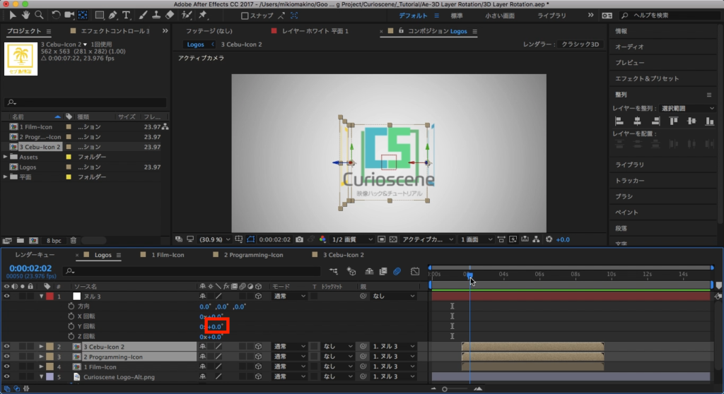Click the red label color of ヌル 3

coord(49,297)
